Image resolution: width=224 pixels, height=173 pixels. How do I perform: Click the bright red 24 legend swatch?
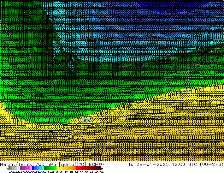[x=77, y=168]
